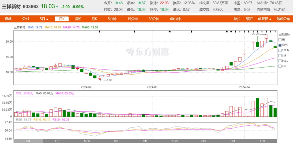Viewport: 294px width, 143px height.
Task: Switch to the KDJ indicator tab
Action: [57, 141]
